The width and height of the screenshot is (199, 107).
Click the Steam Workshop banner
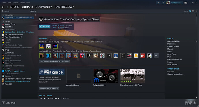52,72
